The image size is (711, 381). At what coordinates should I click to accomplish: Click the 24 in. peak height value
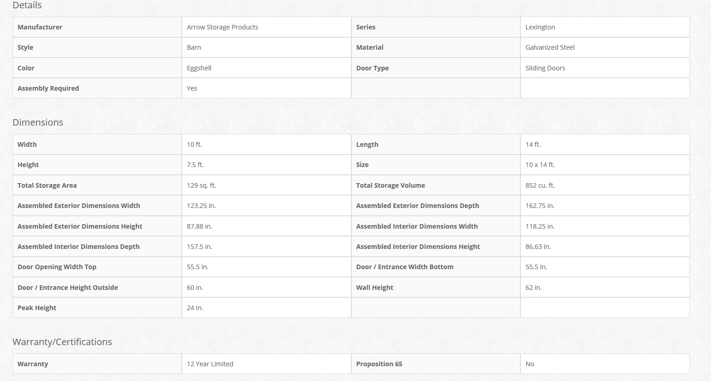tap(195, 308)
